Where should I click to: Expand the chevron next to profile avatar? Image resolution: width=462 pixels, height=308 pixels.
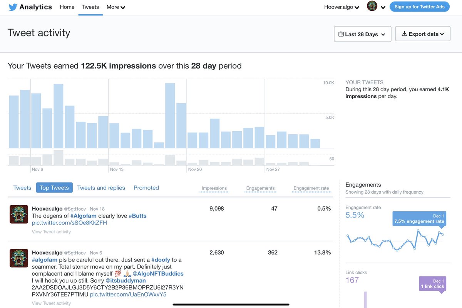pyautogui.click(x=383, y=7)
